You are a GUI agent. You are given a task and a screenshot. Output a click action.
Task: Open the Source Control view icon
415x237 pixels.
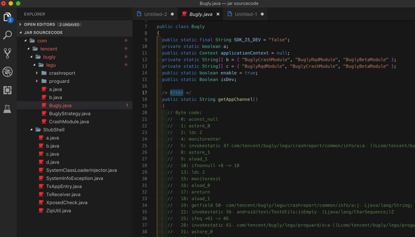(x=7, y=53)
